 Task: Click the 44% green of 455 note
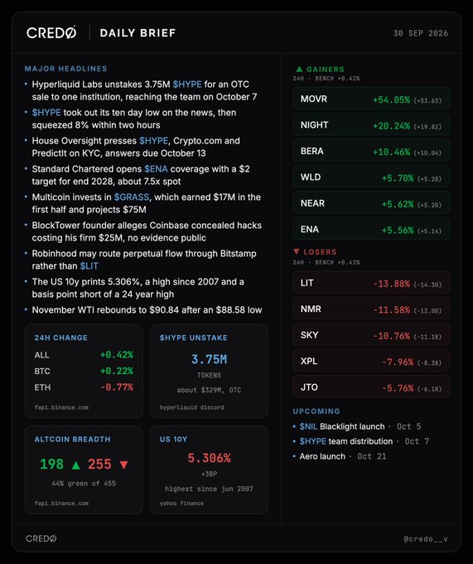pyautogui.click(x=84, y=484)
